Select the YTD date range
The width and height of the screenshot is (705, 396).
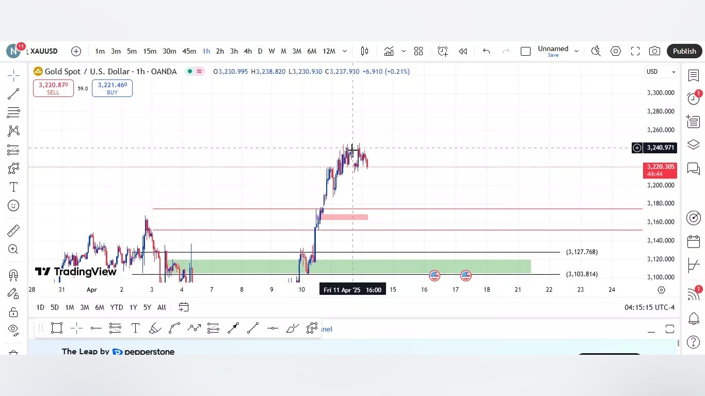tap(117, 307)
